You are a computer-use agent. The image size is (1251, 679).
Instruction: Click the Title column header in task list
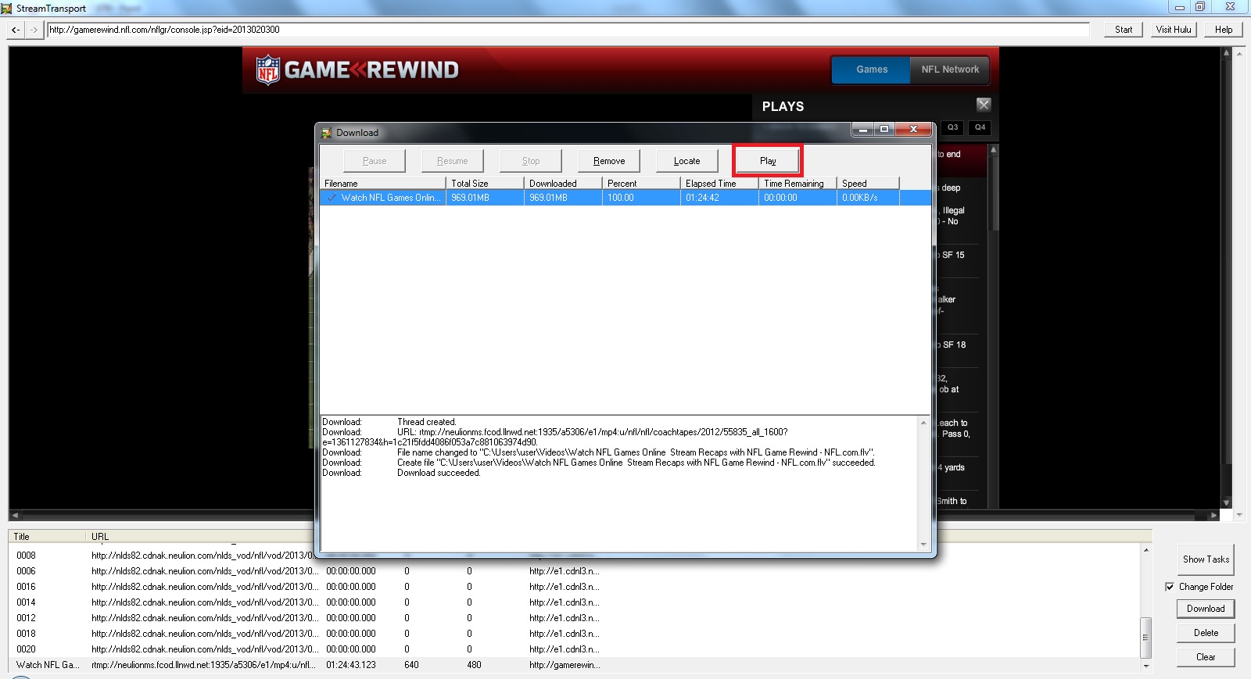47,537
